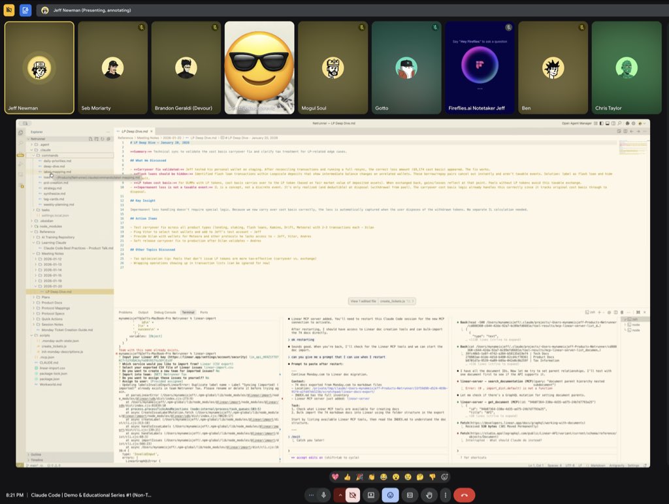Switch to the Problems panel tab

point(125,312)
